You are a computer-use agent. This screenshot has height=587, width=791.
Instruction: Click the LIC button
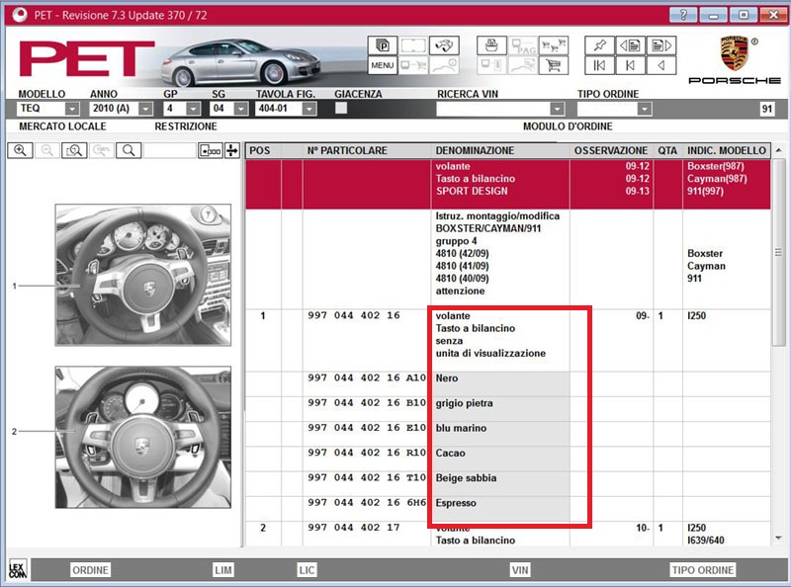[307, 570]
